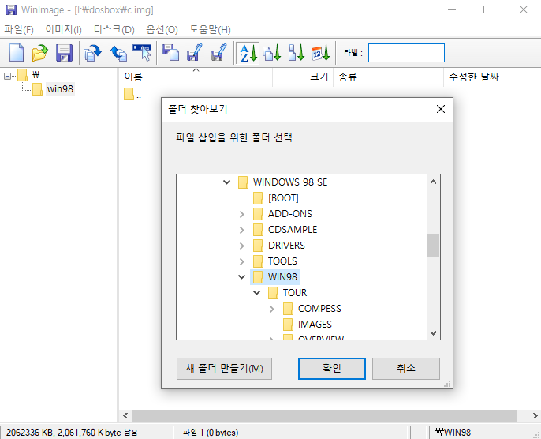Expand the CDSAMPLE folder

pos(242,230)
